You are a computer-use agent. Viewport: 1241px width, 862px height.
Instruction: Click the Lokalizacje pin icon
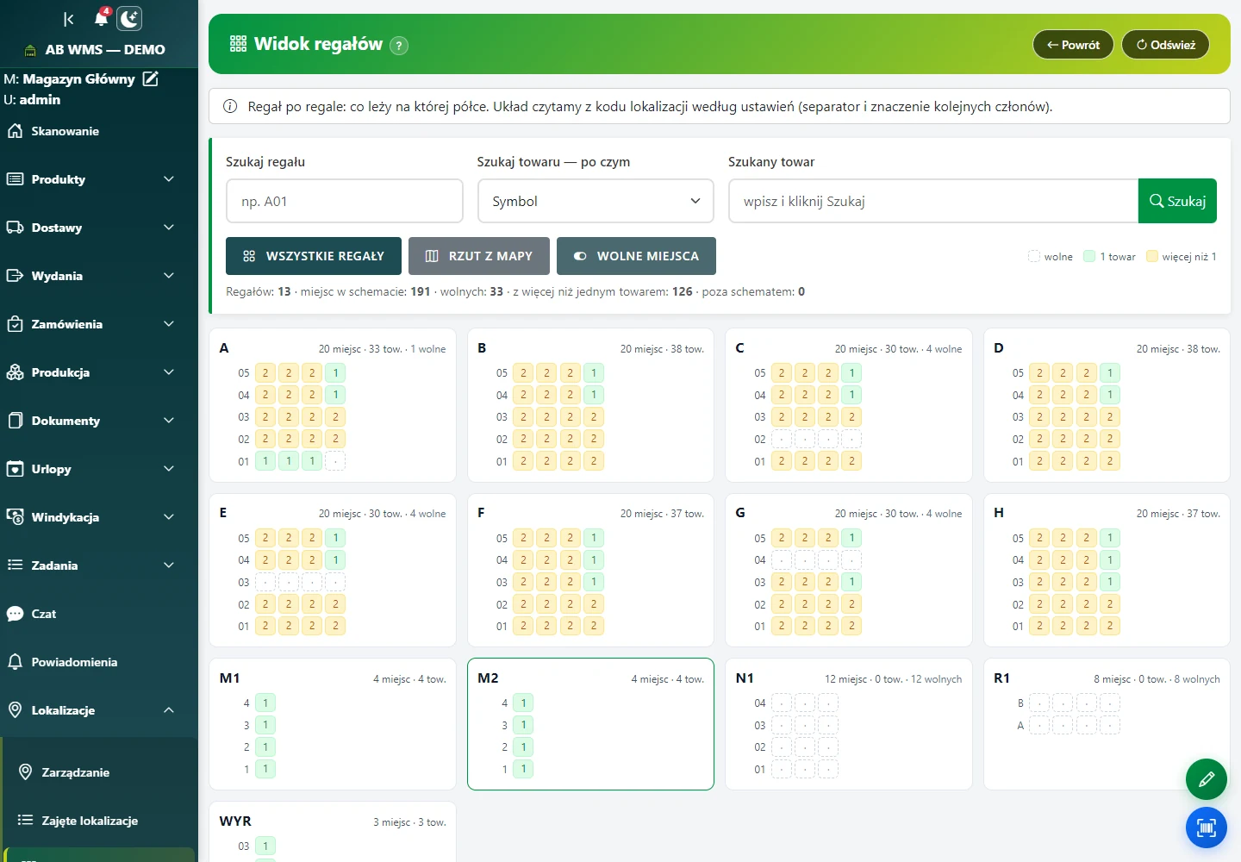pyautogui.click(x=15, y=710)
